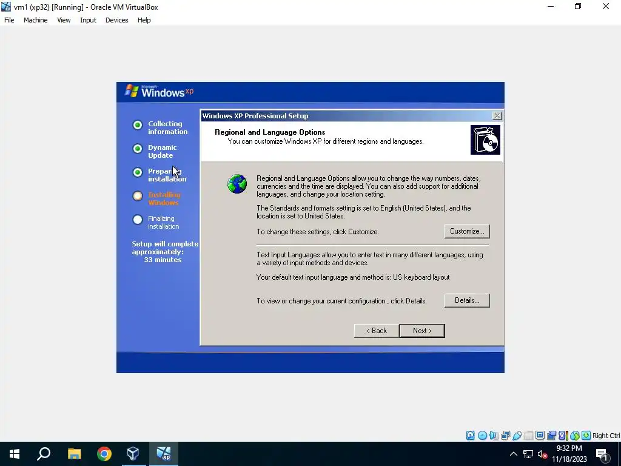Click the < Back button
Screen dimensions: 621x466
(376, 331)
